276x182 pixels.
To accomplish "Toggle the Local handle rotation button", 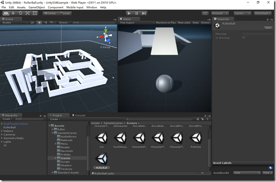I will tap(65, 13).
